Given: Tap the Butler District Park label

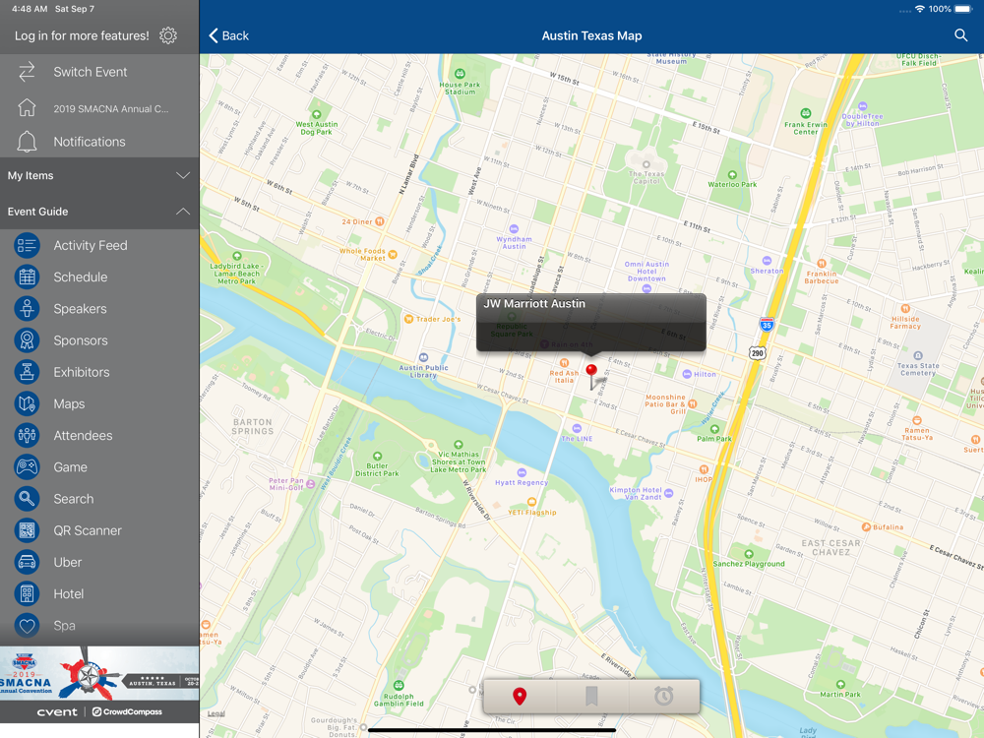Looking at the screenshot, I should (377, 470).
